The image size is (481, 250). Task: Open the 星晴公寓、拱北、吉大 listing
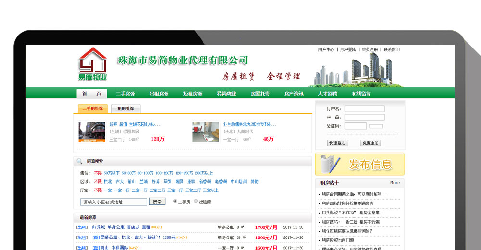134,238
